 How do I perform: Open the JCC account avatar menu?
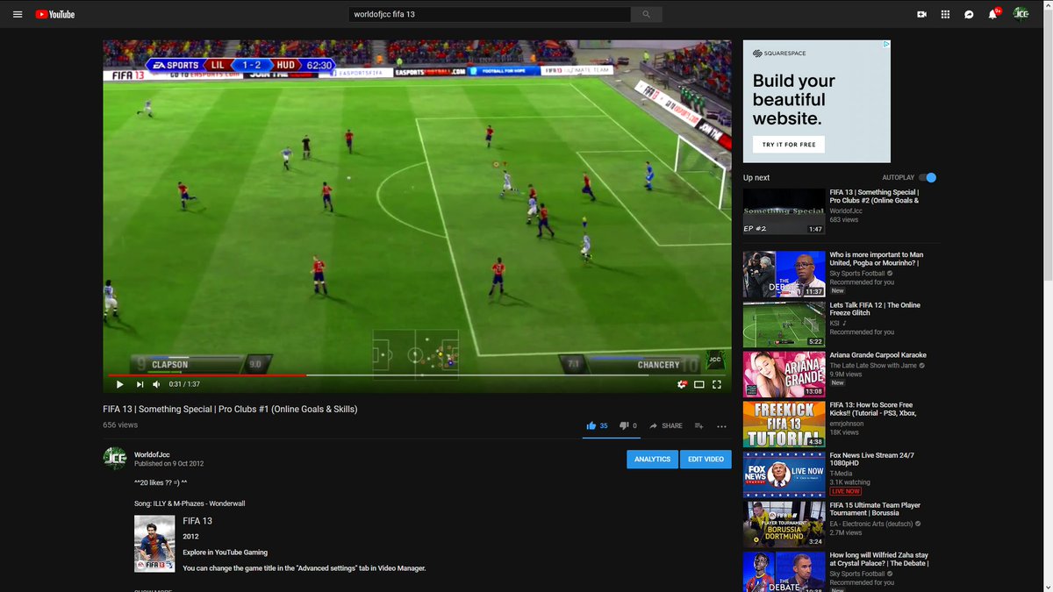point(1021,14)
